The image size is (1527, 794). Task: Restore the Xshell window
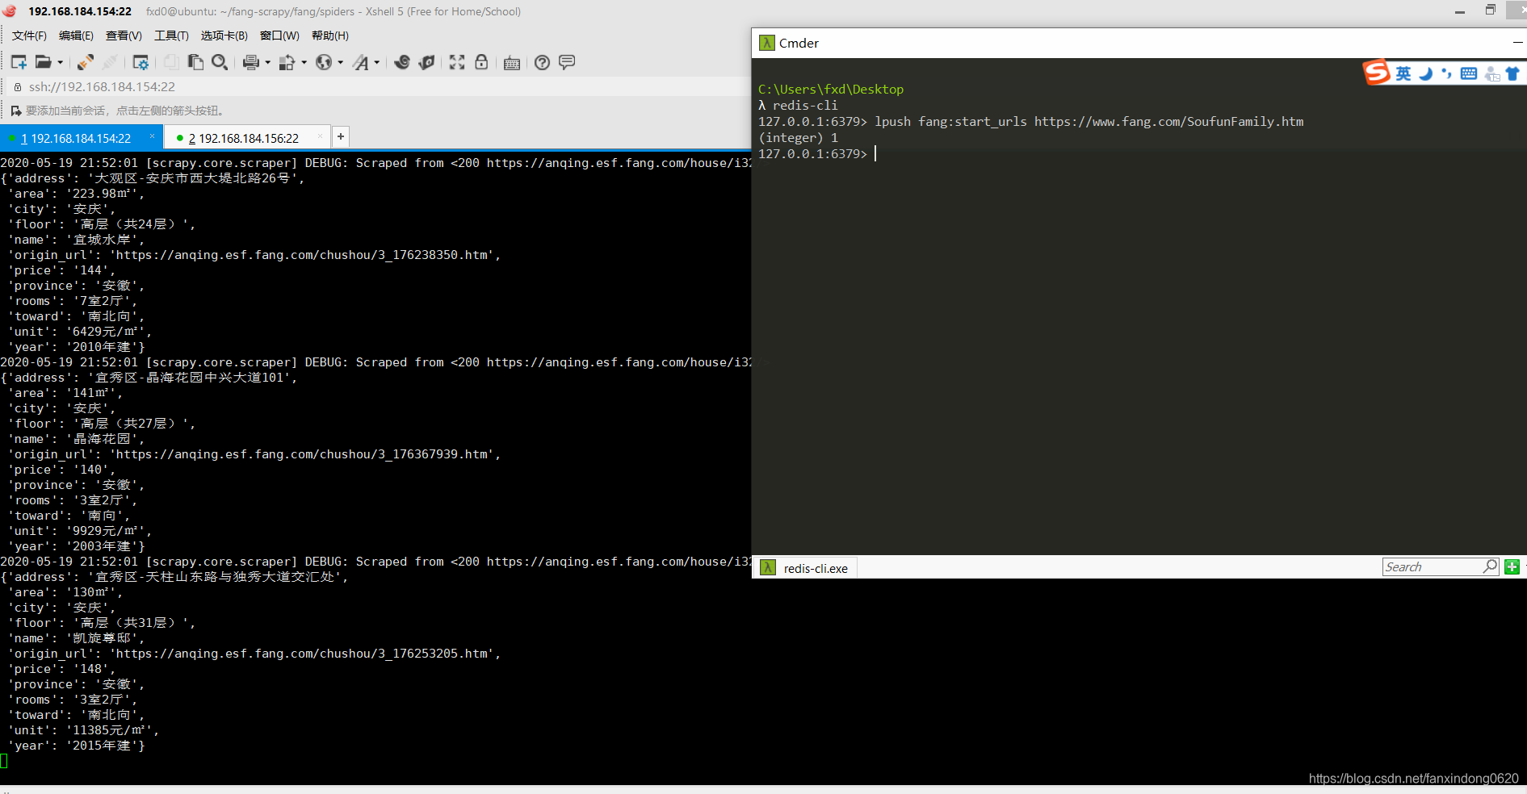pyautogui.click(x=1491, y=10)
